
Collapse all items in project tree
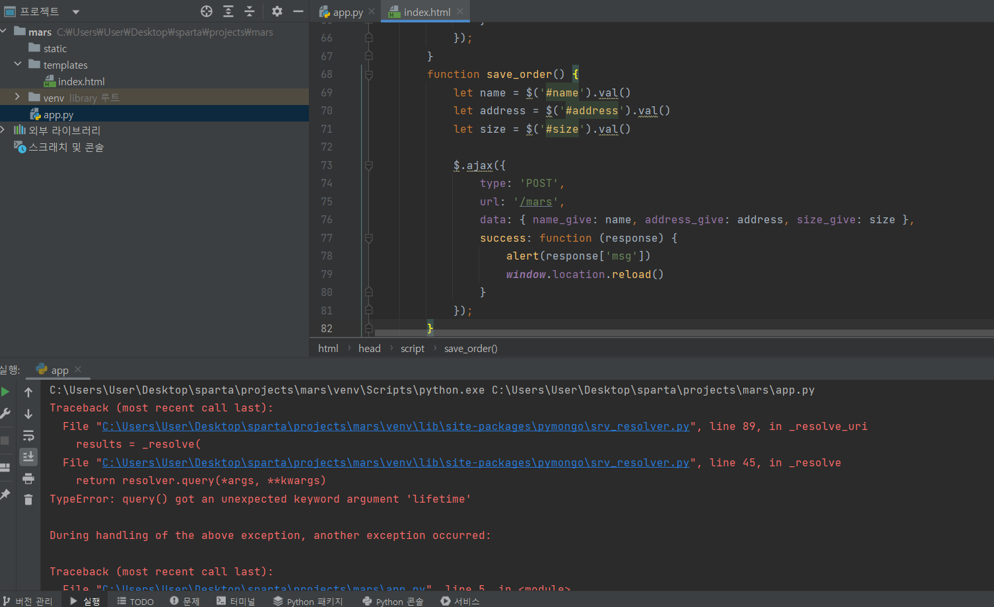pos(249,11)
